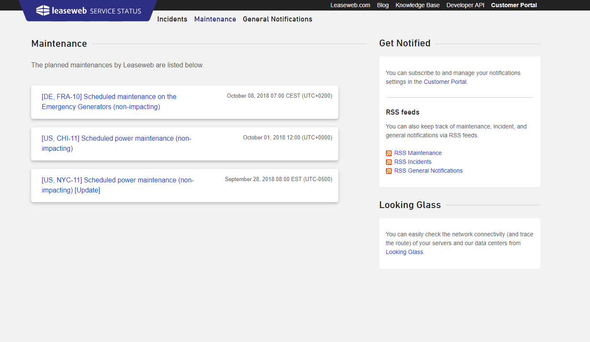Open the RSS Incidents feed link

[x=413, y=162]
